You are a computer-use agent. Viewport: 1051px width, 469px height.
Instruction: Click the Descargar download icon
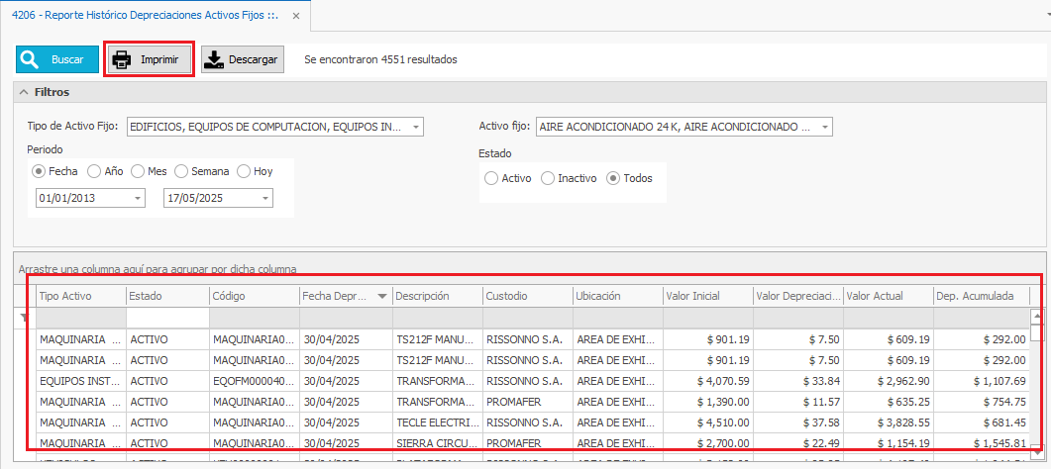[x=213, y=59]
